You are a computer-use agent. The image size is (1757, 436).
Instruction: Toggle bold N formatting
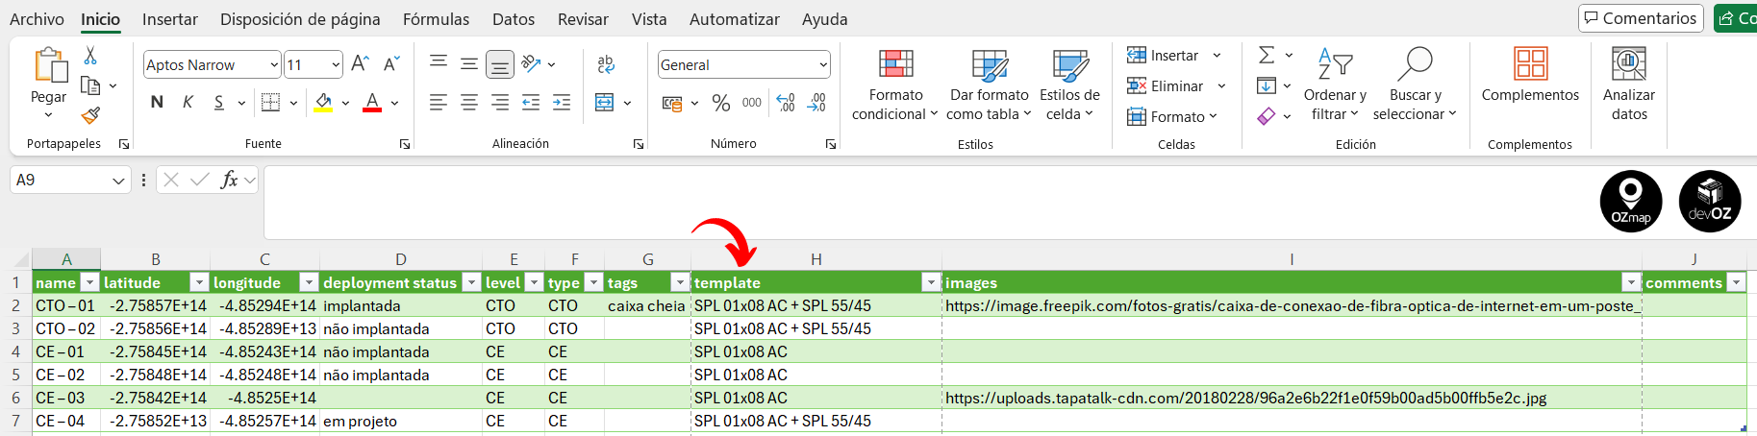[x=157, y=102]
